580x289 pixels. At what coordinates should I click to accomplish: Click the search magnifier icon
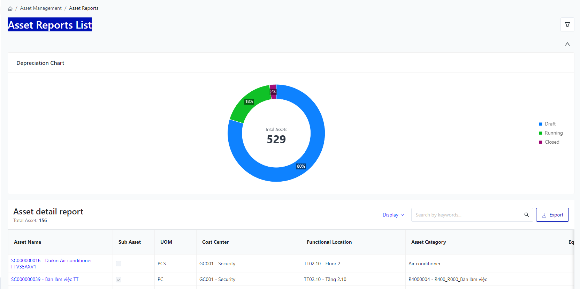click(x=526, y=215)
